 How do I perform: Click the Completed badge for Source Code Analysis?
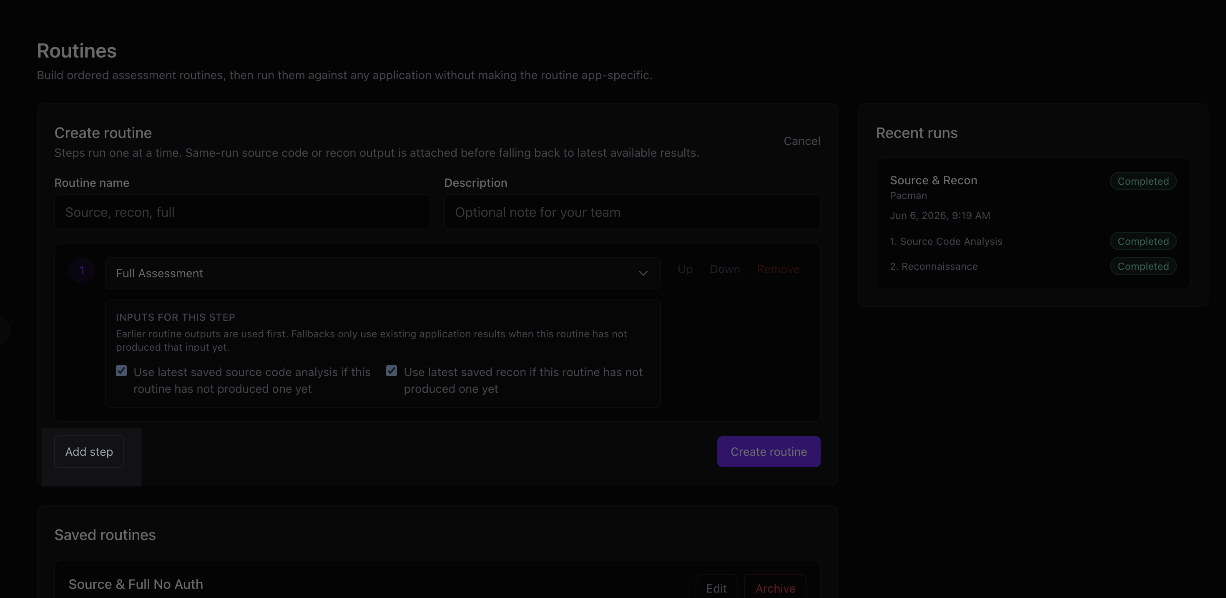coord(1143,241)
